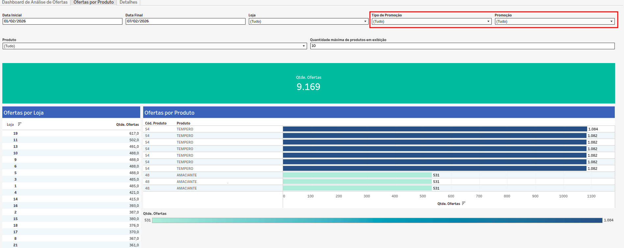Click the Cód. Produto column header
The height and width of the screenshot is (248, 624).
click(x=156, y=123)
